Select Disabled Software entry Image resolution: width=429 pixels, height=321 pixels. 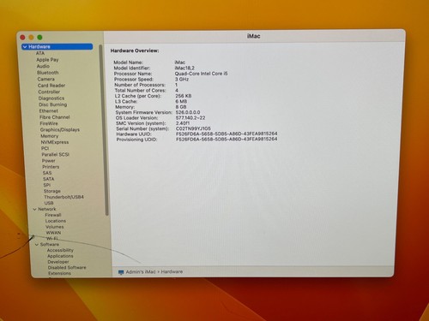(67, 267)
